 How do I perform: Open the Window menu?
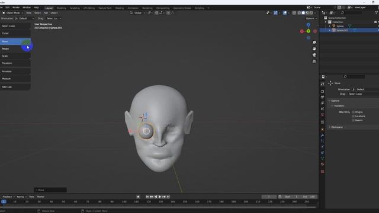coord(27,8)
